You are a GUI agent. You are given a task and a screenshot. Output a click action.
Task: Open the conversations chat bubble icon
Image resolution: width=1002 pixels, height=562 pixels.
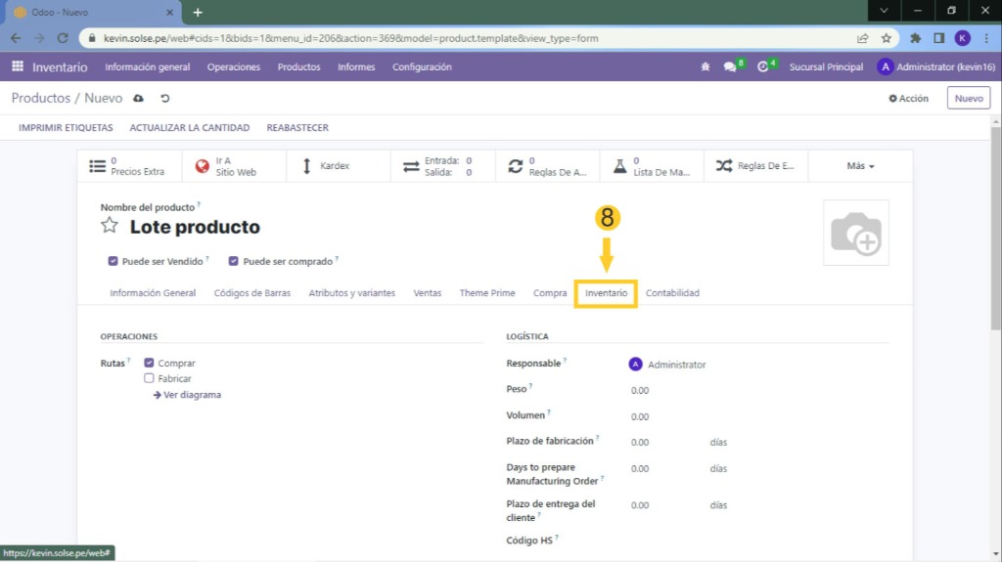point(730,66)
